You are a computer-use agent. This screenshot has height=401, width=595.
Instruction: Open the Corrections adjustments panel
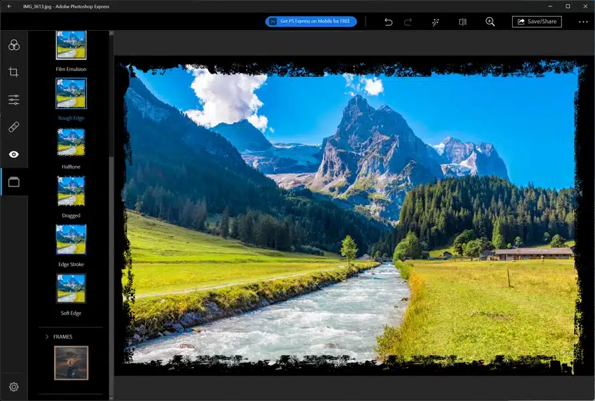[x=13, y=99]
